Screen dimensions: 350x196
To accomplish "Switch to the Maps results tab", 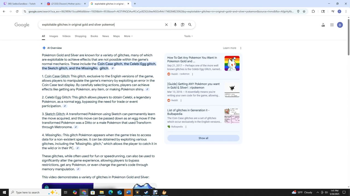I will coord(116,36).
